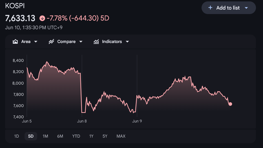Click the Area label text
263x148 pixels.
click(26, 42)
